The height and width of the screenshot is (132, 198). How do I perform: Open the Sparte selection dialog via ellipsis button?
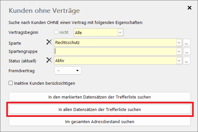pos(187,43)
